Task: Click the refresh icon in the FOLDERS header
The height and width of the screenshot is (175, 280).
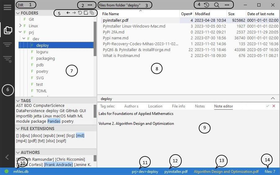Action: (x=80, y=13)
